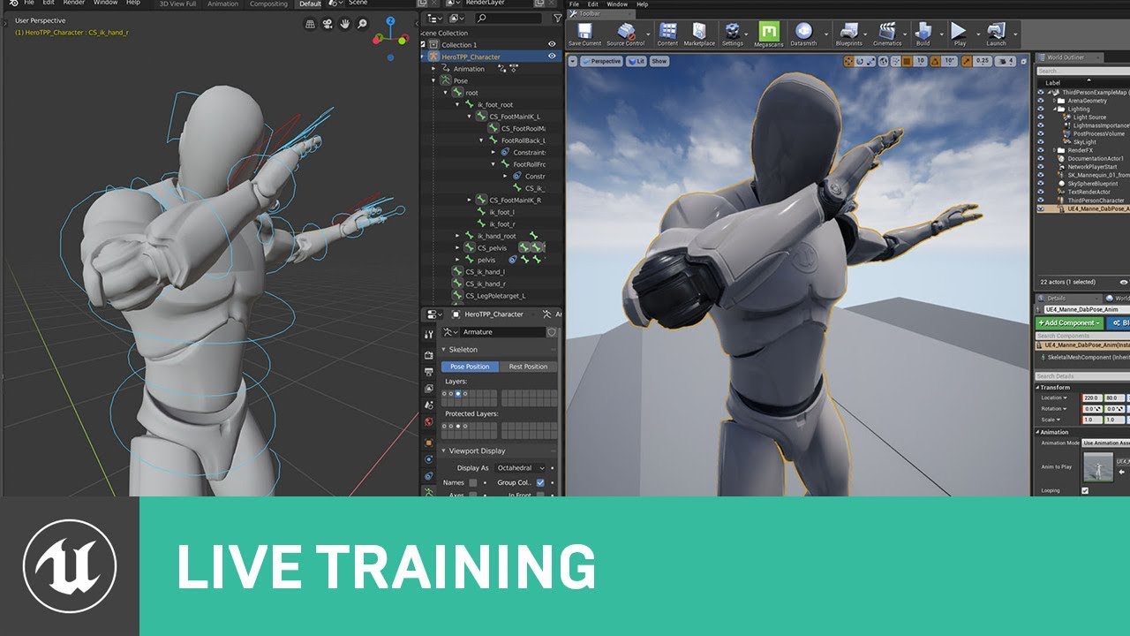Click the Launch icon
This screenshot has width=1130, height=636.
pyautogui.click(x=996, y=34)
